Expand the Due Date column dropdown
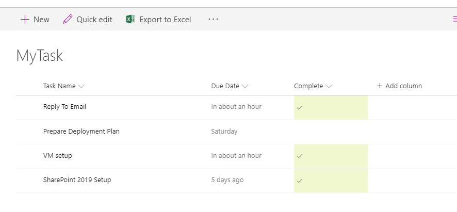The width and height of the screenshot is (457, 212). coord(245,86)
